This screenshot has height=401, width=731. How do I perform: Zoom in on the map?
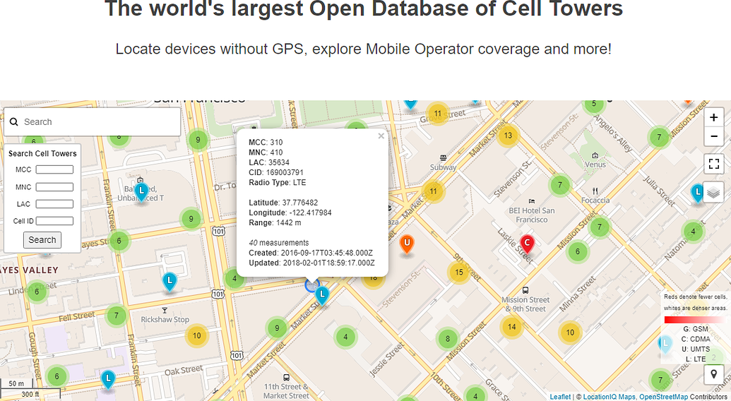[x=713, y=117]
